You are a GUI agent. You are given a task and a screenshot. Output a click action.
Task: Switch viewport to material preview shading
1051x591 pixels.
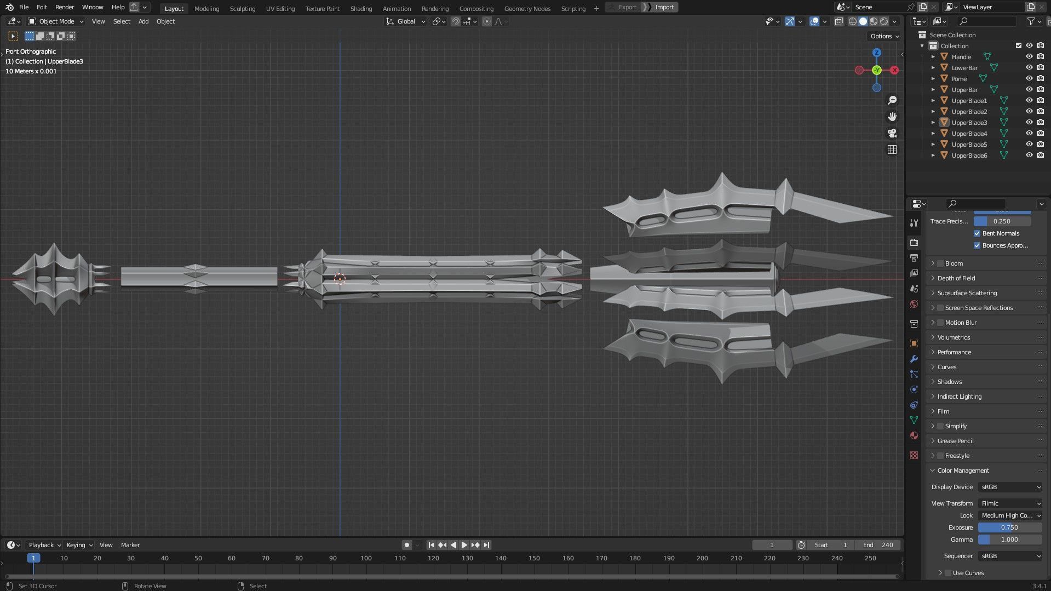874,21
